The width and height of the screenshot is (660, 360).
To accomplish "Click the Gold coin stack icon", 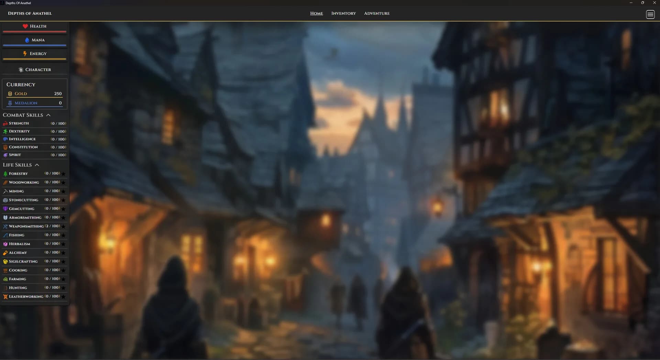I will point(10,94).
